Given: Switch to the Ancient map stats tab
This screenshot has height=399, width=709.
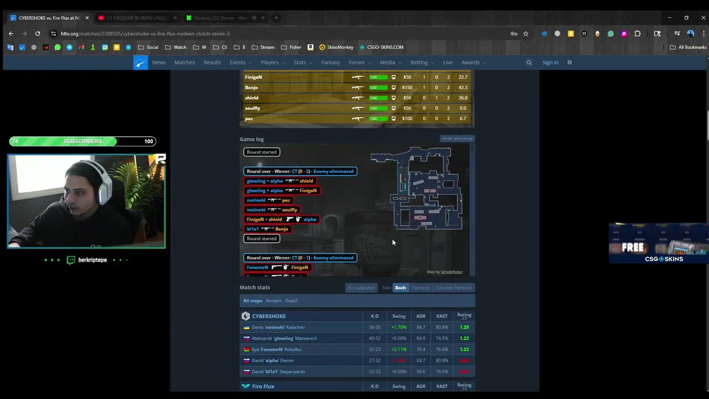Looking at the screenshot, I should point(274,301).
